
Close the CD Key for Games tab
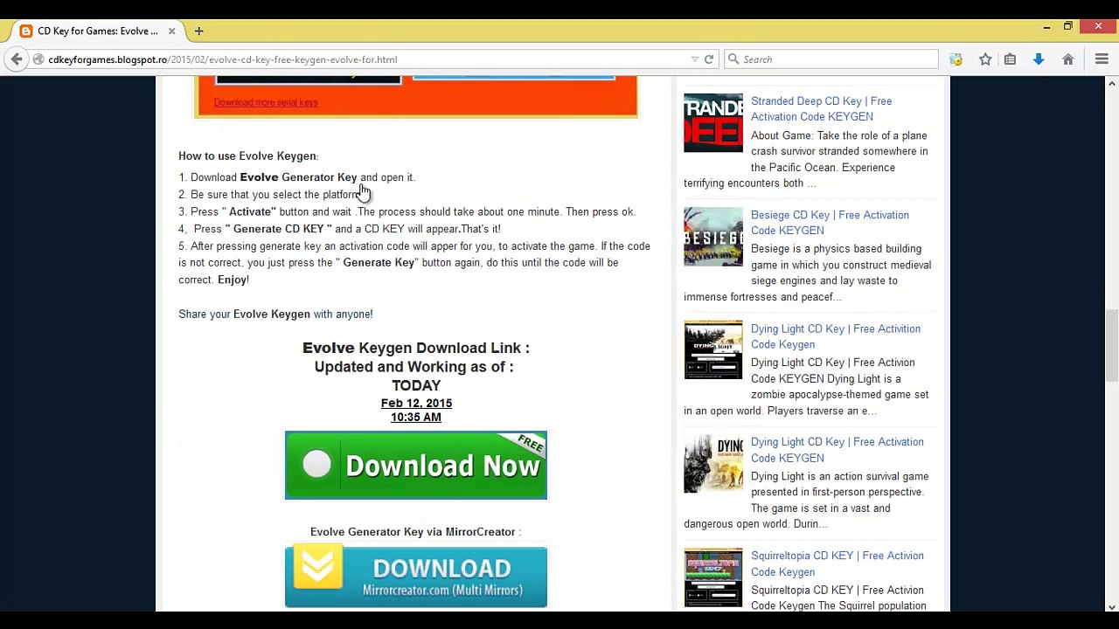[171, 31]
